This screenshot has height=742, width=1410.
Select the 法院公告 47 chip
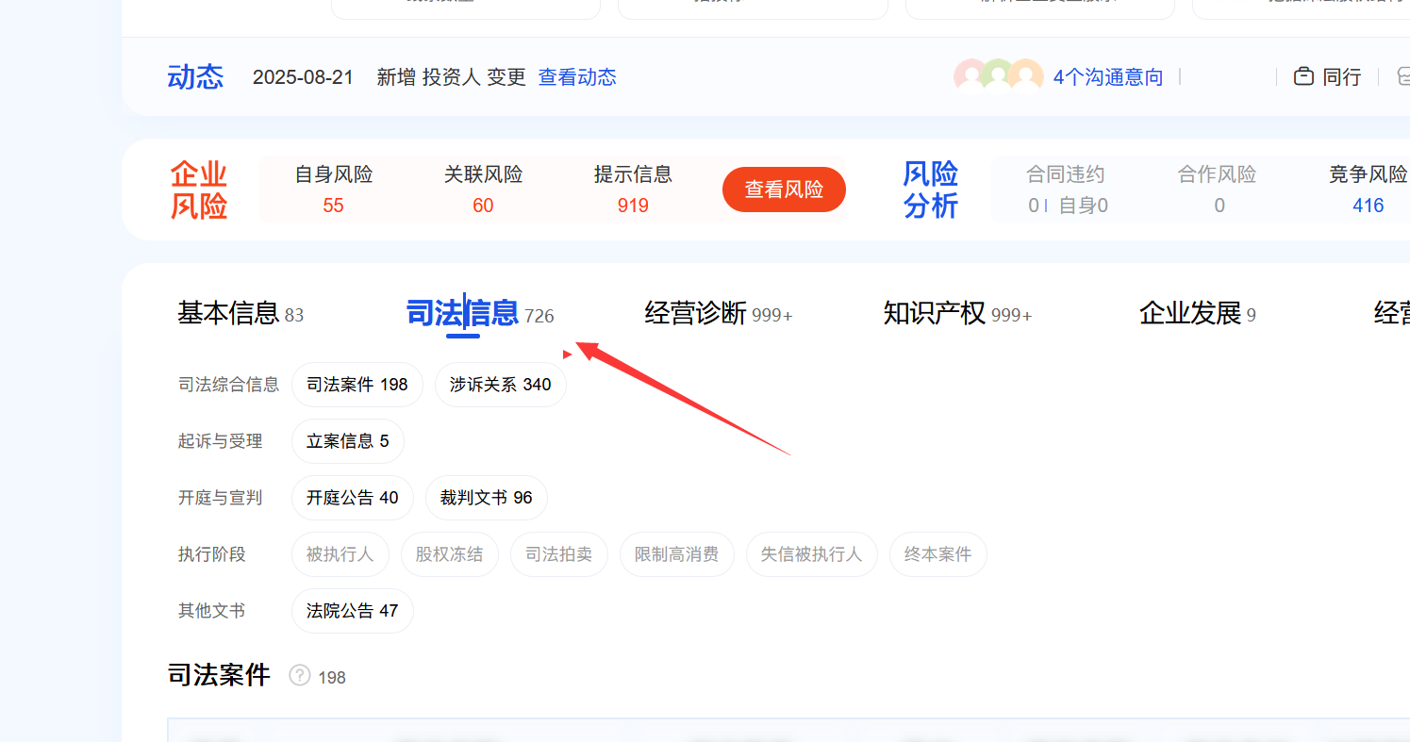click(x=353, y=611)
